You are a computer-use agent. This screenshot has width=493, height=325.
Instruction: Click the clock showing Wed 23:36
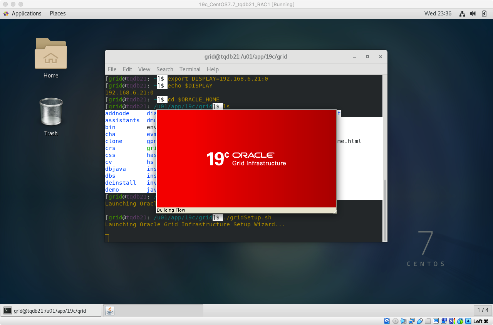coord(438,13)
